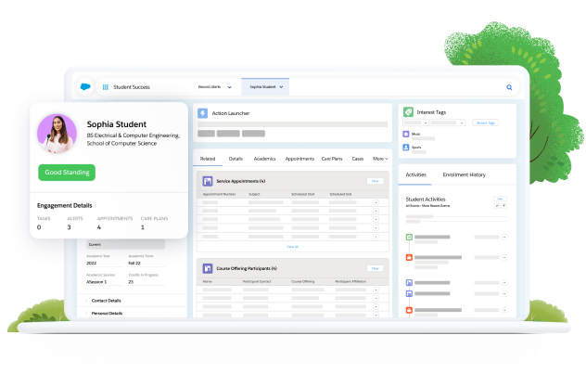Open the app launcher grid icon
586x374 pixels.
tap(106, 87)
